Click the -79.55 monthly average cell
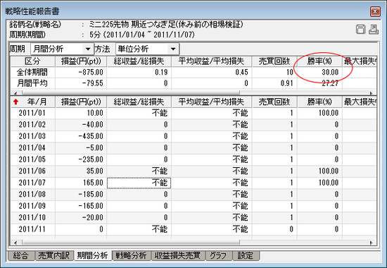 point(81,83)
